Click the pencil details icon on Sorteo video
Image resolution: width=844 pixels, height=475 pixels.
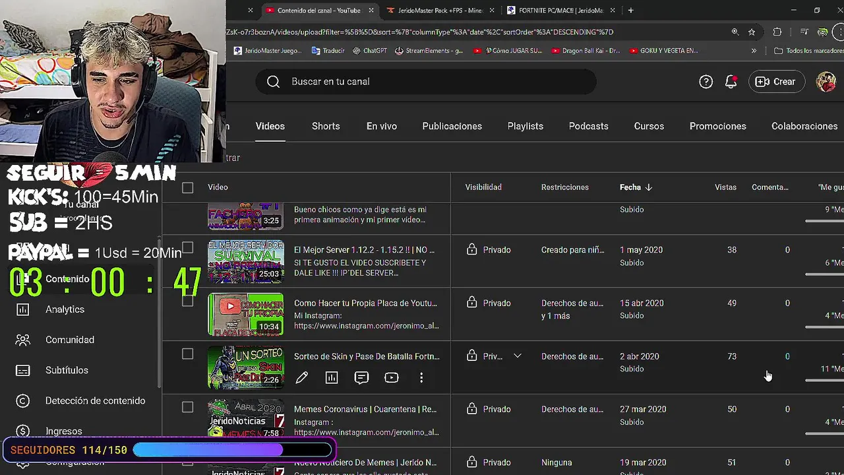(301, 377)
